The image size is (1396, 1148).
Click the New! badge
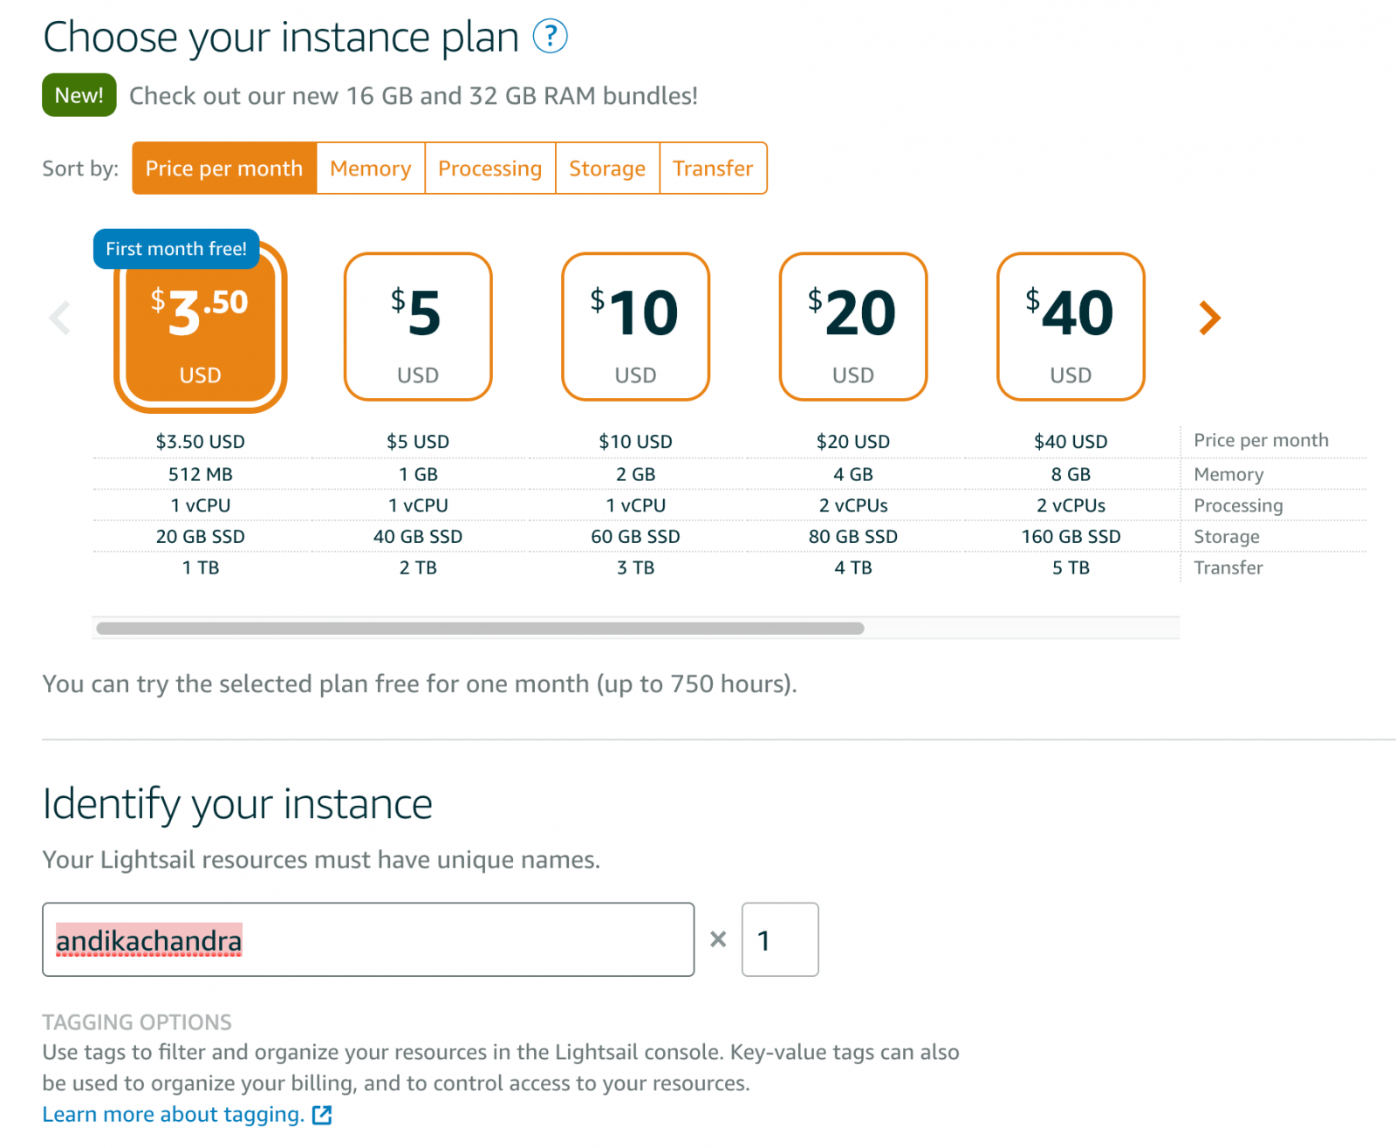click(x=79, y=95)
